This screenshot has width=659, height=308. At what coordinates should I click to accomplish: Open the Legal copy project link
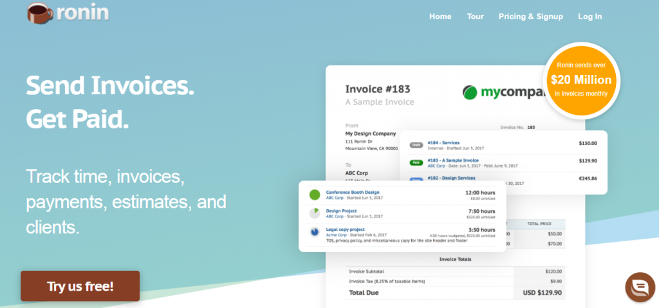(345, 229)
